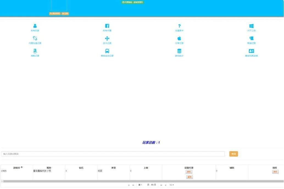Open 消耗记录 via the Amazon-style icon

coord(35,51)
